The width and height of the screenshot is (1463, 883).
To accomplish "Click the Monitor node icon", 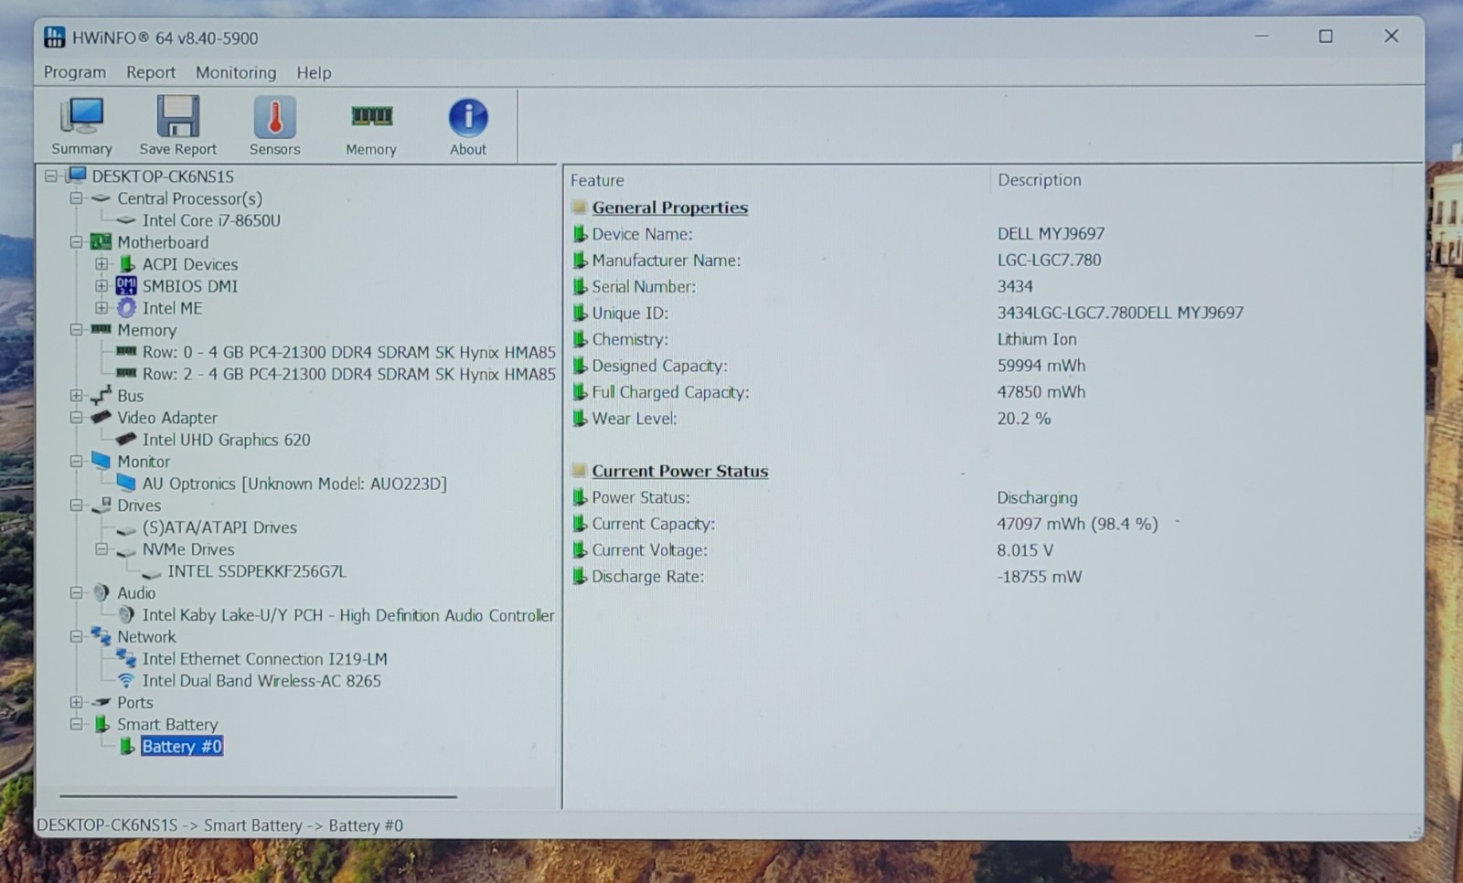I will 101,461.
